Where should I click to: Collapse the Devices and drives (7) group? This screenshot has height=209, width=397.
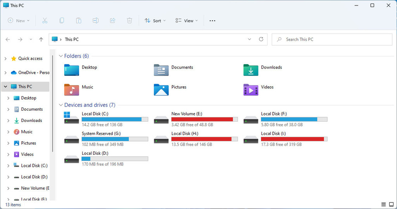pos(61,105)
